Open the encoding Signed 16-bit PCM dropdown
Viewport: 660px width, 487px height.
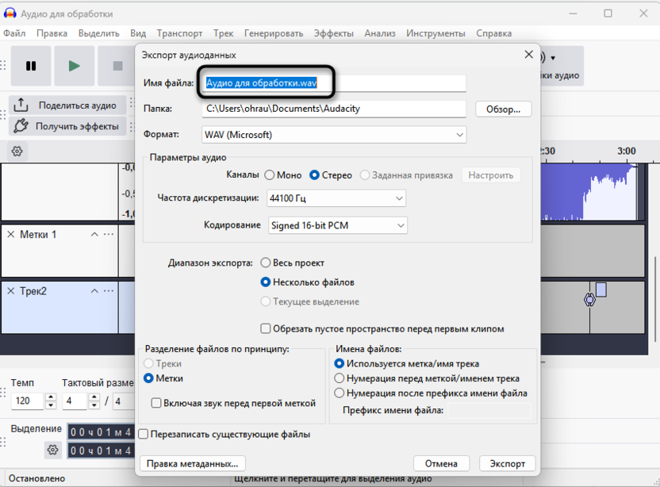[x=338, y=225]
